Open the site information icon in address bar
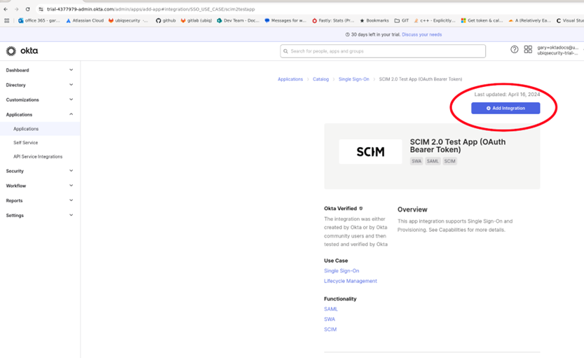Screen dimensions: 584x358 pyautogui.click(x=41, y=9)
